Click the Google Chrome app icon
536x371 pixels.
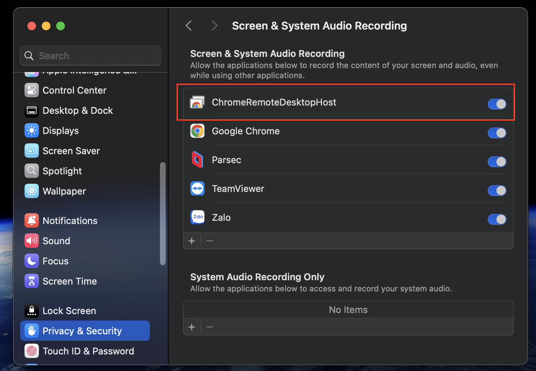pyautogui.click(x=197, y=131)
